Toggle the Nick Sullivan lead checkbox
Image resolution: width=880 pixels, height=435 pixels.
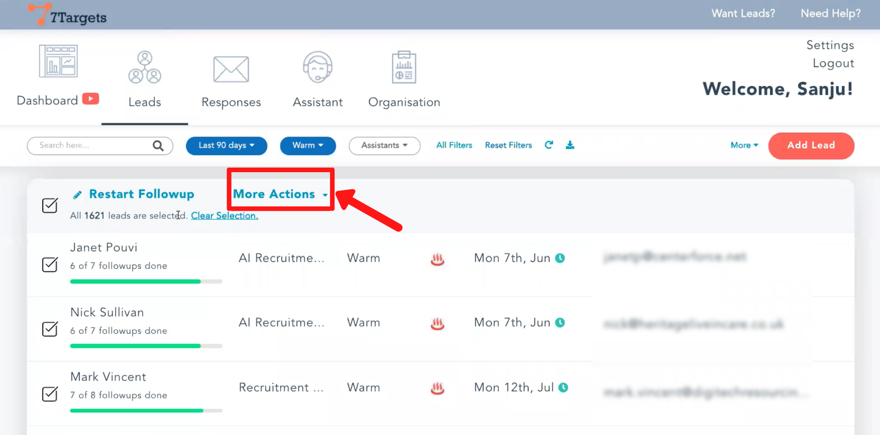(x=50, y=329)
